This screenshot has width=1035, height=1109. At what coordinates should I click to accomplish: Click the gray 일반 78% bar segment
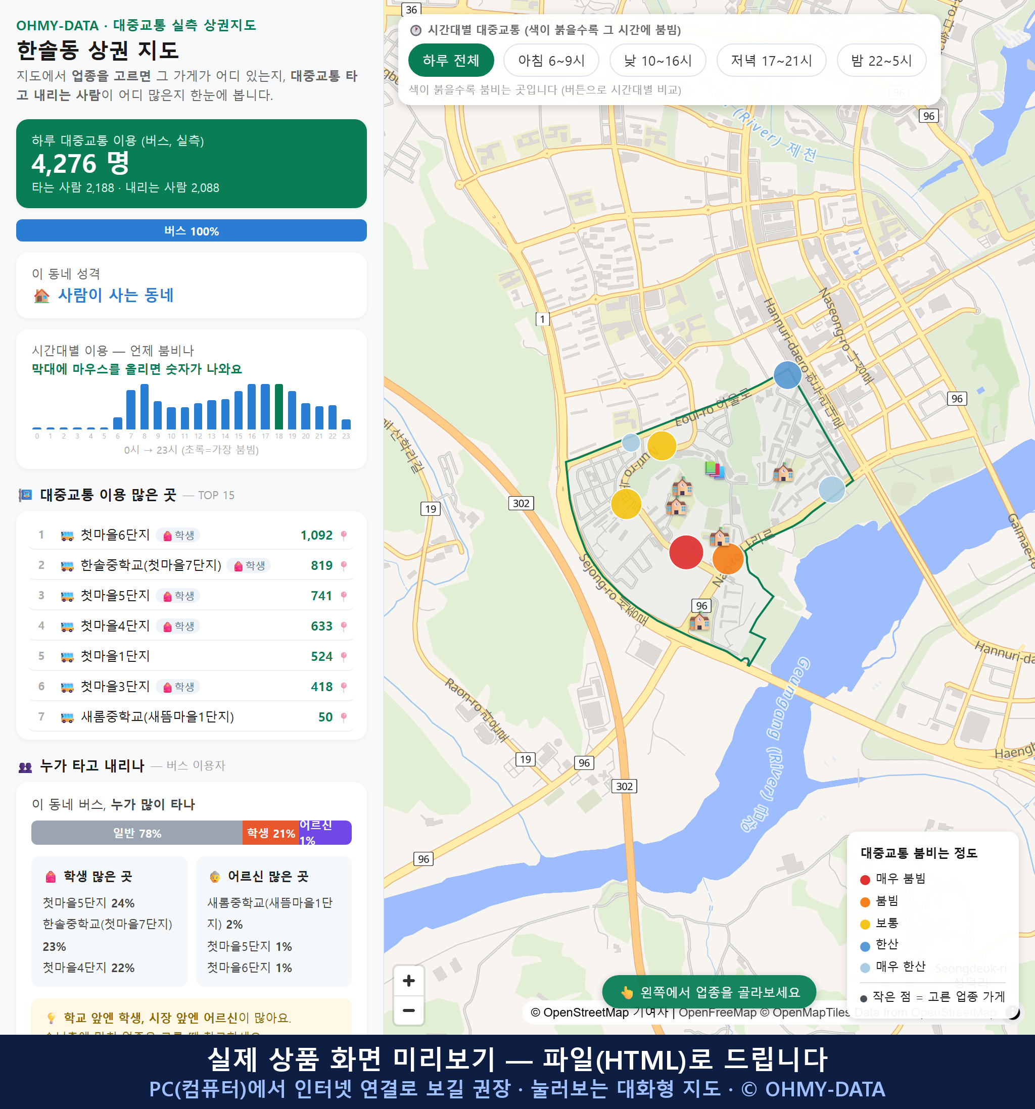[x=136, y=833]
